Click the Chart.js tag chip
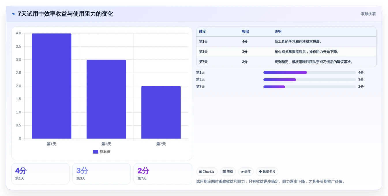Image resolution: width=388 pixels, height=196 pixels. tap(207, 172)
